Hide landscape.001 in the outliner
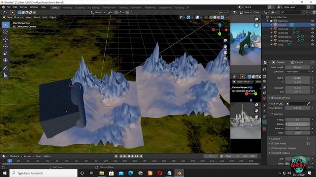 pyautogui.click(x=313, y=37)
